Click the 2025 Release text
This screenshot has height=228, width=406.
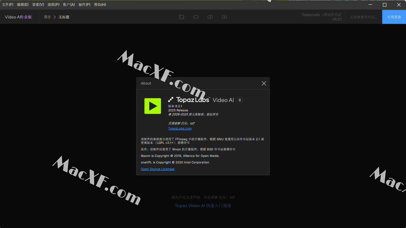pyautogui.click(x=178, y=110)
